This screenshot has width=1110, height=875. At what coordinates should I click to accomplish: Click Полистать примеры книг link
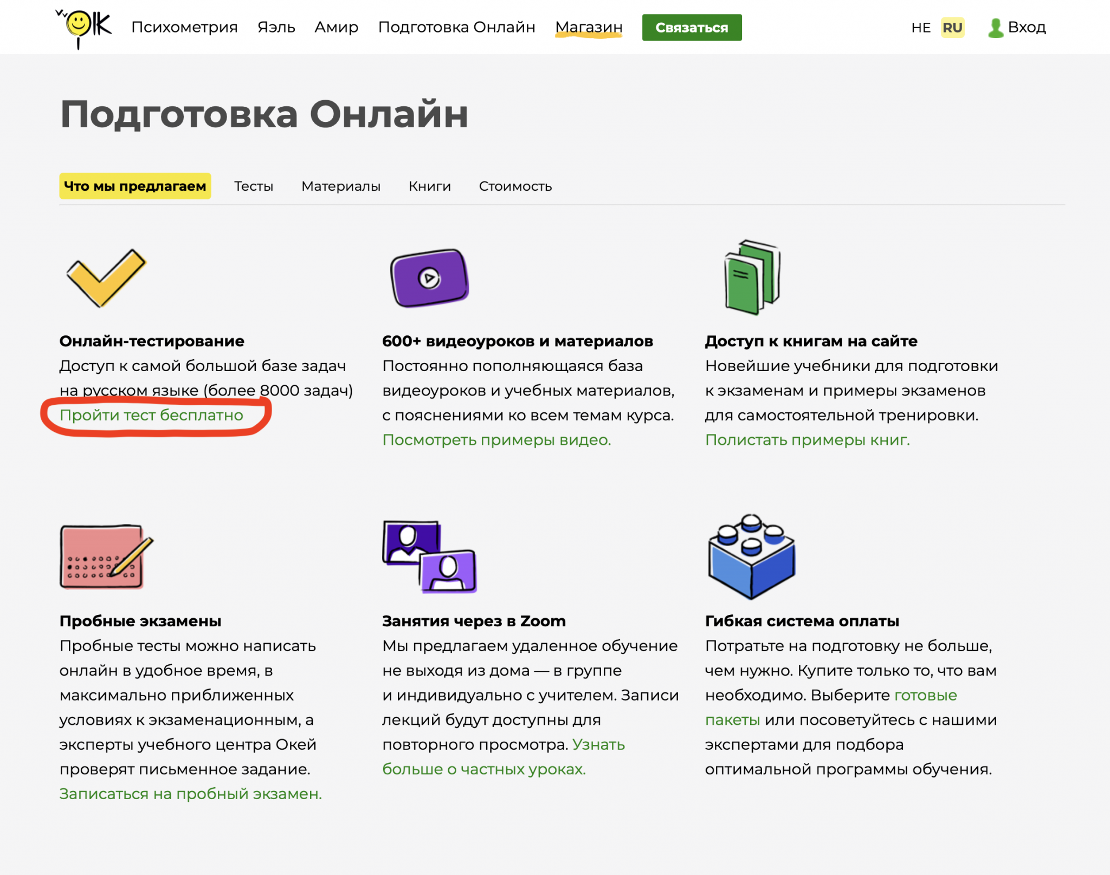[x=808, y=440]
